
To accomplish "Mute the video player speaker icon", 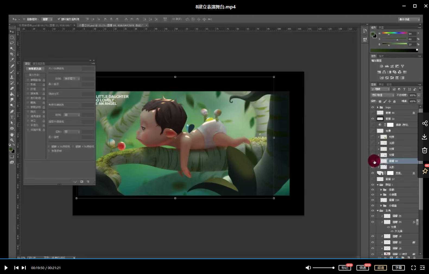I will click(308, 268).
